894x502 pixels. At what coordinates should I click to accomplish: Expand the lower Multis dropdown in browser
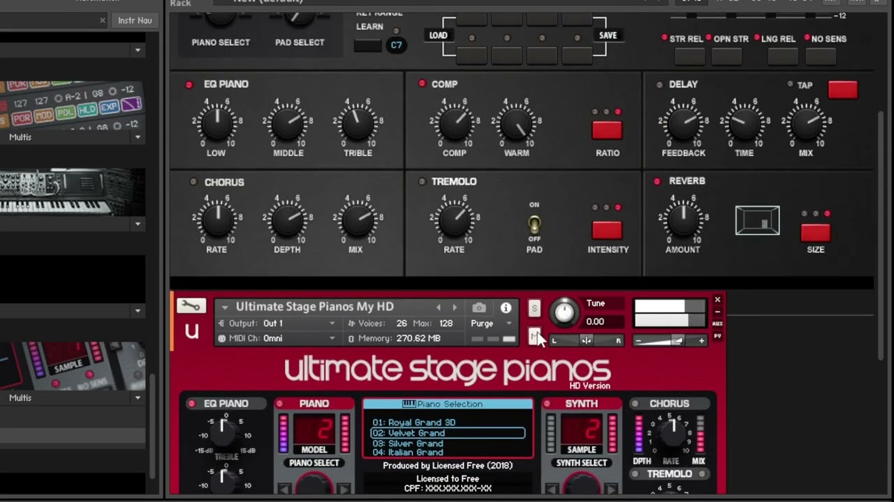[138, 398]
